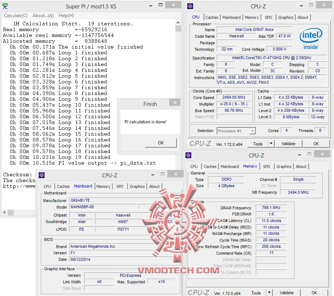This screenshot has width=334, height=296.
Task: Click the Bus Speed value 99.76 MHz
Action: point(234,111)
